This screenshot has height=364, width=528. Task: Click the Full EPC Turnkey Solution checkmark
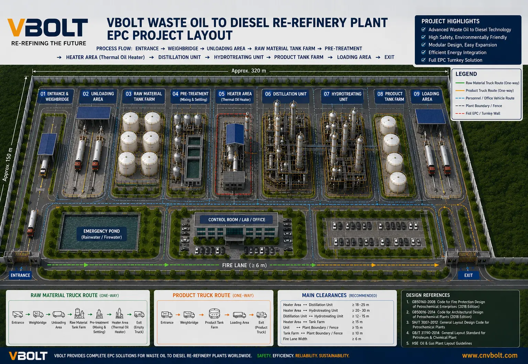[x=423, y=60]
